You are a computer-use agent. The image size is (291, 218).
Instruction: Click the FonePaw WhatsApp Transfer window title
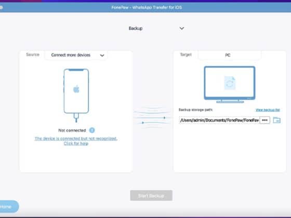point(147,7)
